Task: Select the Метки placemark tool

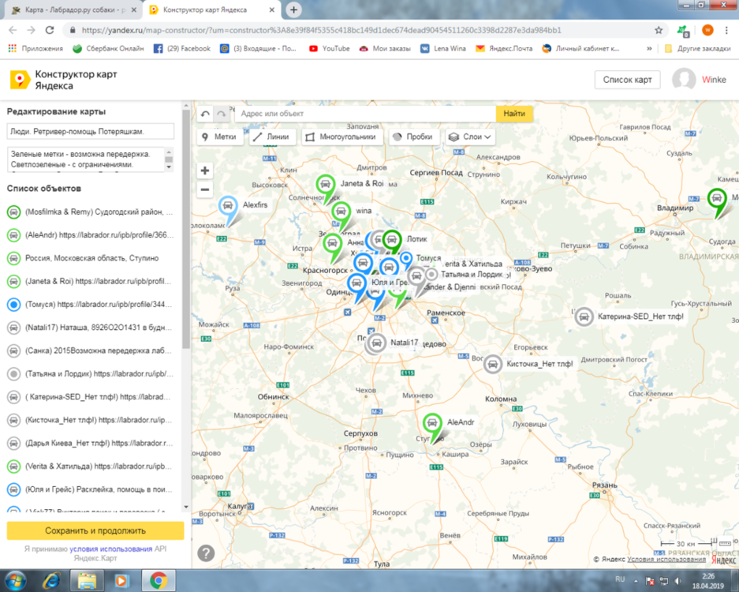Action: point(219,137)
